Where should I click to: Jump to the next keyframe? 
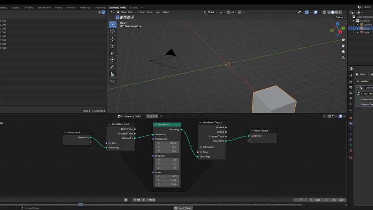(x=150, y=200)
